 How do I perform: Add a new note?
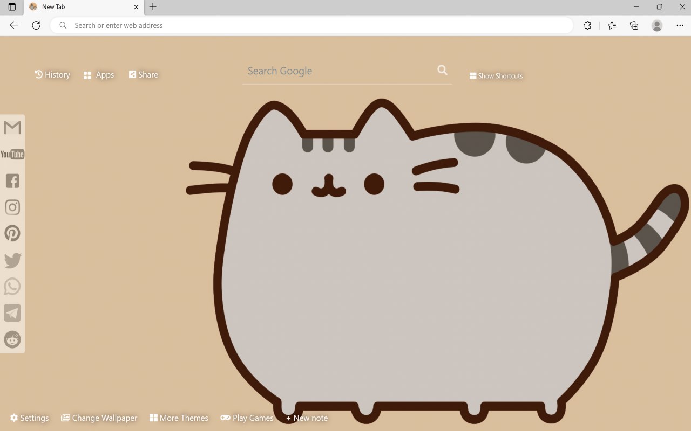307,418
